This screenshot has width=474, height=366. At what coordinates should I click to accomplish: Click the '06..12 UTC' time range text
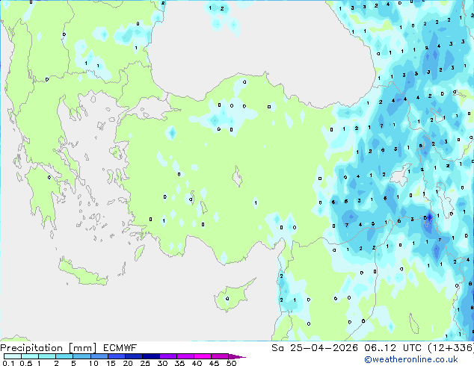(393, 348)
